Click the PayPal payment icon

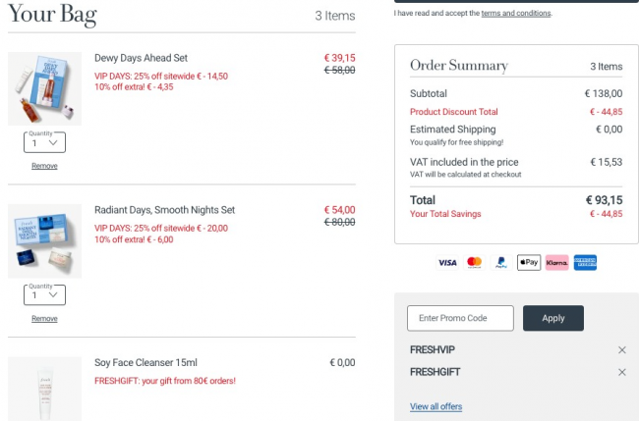pyautogui.click(x=501, y=263)
